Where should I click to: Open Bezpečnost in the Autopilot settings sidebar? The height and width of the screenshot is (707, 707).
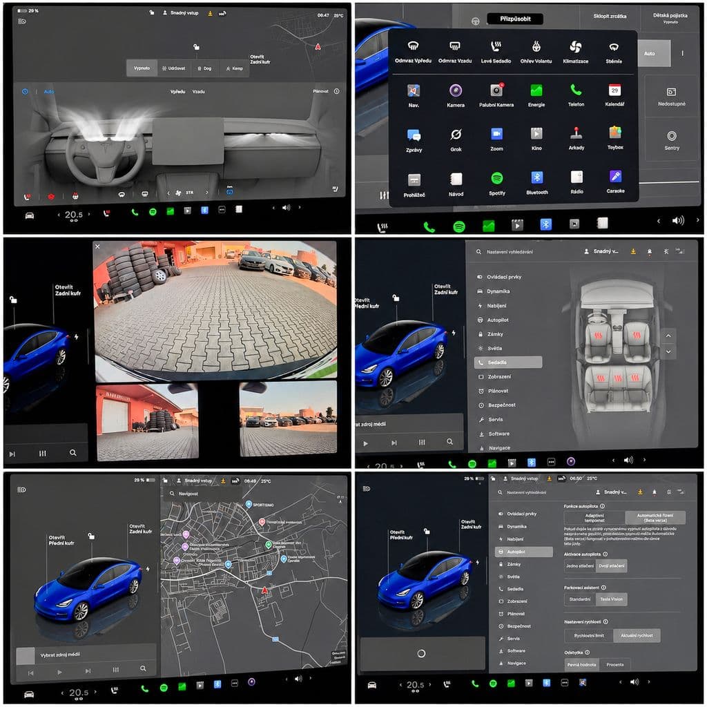point(519,626)
